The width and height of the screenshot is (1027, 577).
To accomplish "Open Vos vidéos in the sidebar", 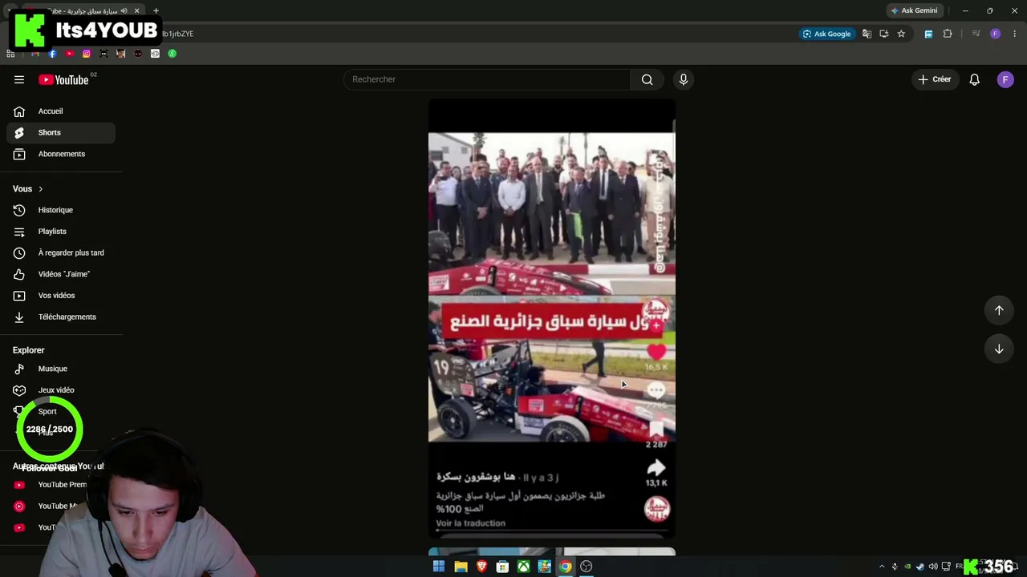I will click(x=61, y=296).
